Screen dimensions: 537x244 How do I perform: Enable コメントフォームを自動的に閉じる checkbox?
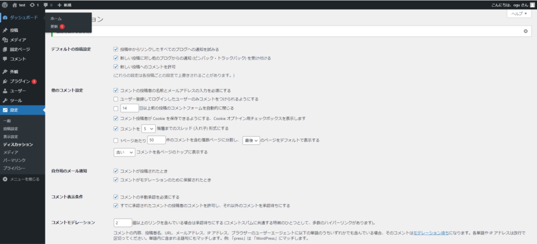(x=116, y=109)
